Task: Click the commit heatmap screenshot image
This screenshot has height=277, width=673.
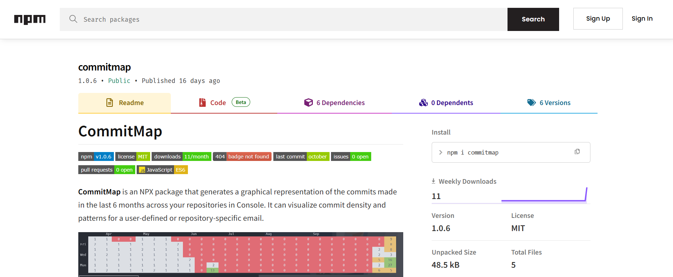Action: (241, 255)
